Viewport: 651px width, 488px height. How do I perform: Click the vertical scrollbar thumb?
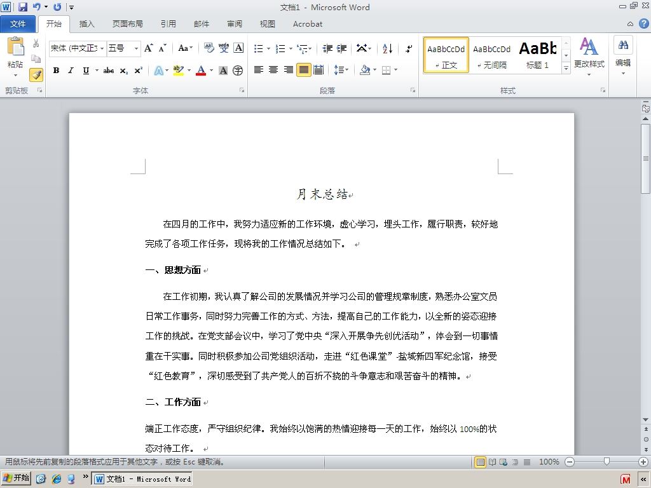[646, 158]
